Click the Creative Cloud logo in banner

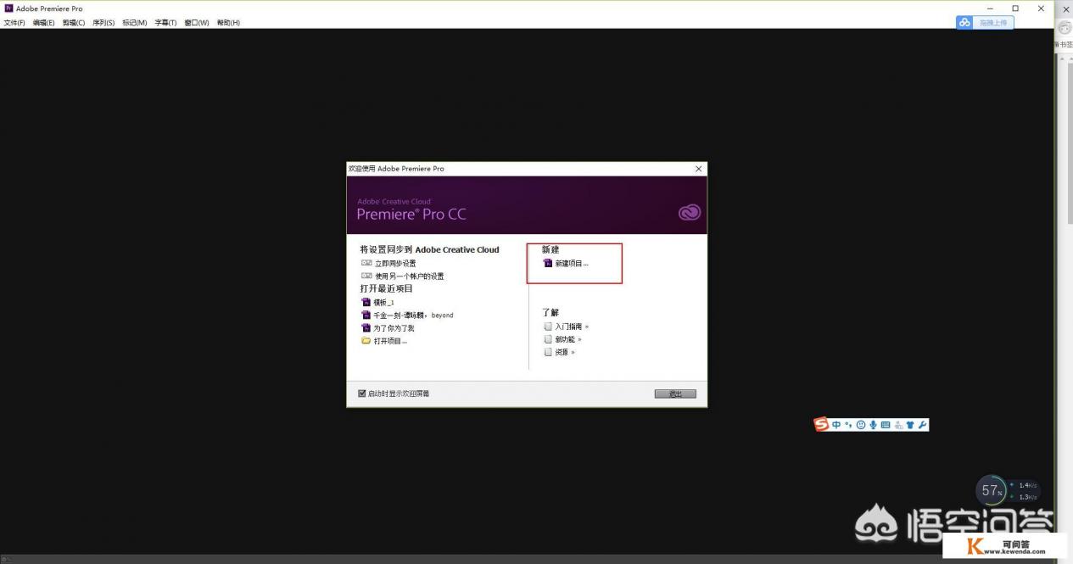click(x=690, y=213)
